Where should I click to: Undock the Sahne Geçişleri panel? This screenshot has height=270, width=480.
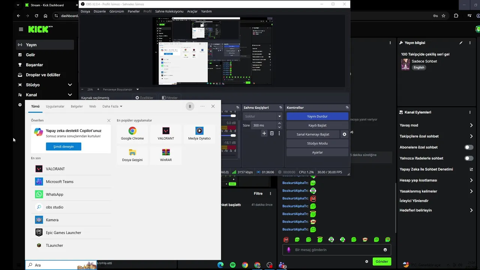pyautogui.click(x=280, y=108)
